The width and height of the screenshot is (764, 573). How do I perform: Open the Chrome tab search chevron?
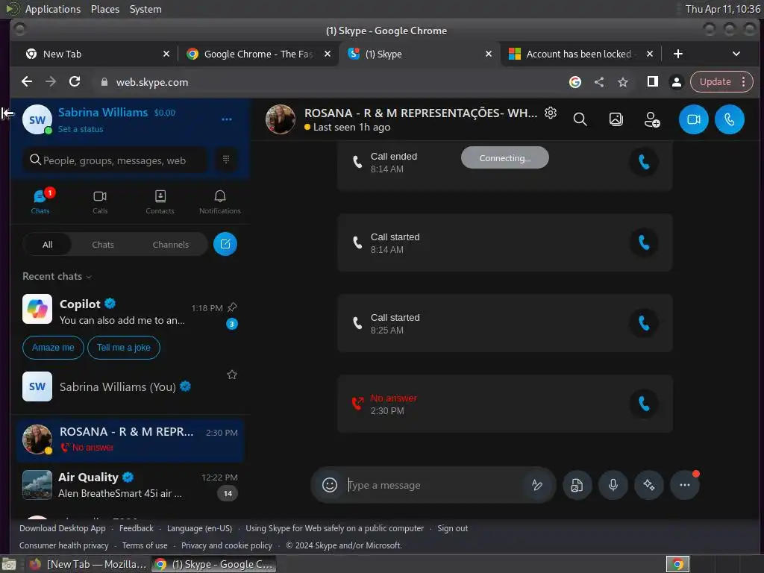click(736, 54)
